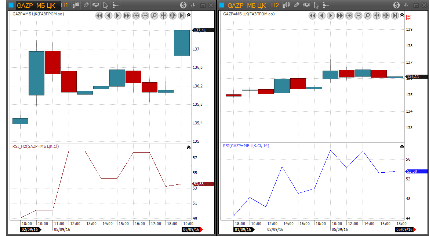Collapse the RSI_H2 indicator panel
The image size is (429, 236).
(x=189, y=147)
